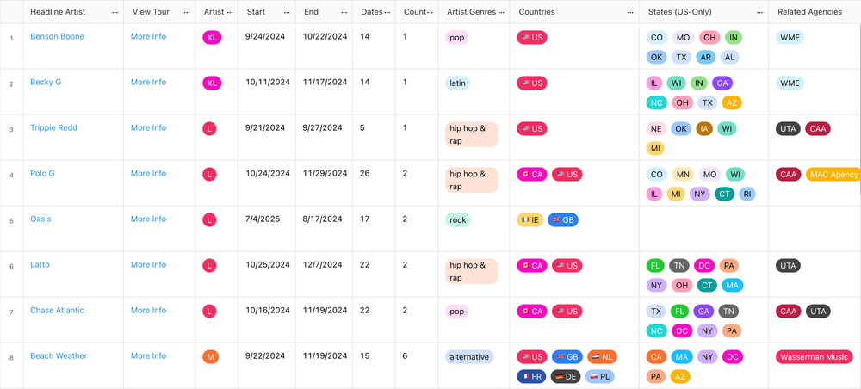Click the L size badge for Trippie Redd
Viewport: 861px width, 389px height.
coord(209,129)
